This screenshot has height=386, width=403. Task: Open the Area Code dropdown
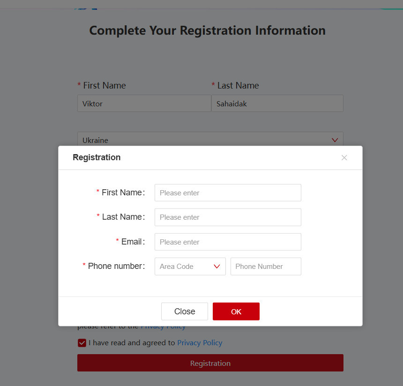pos(190,267)
